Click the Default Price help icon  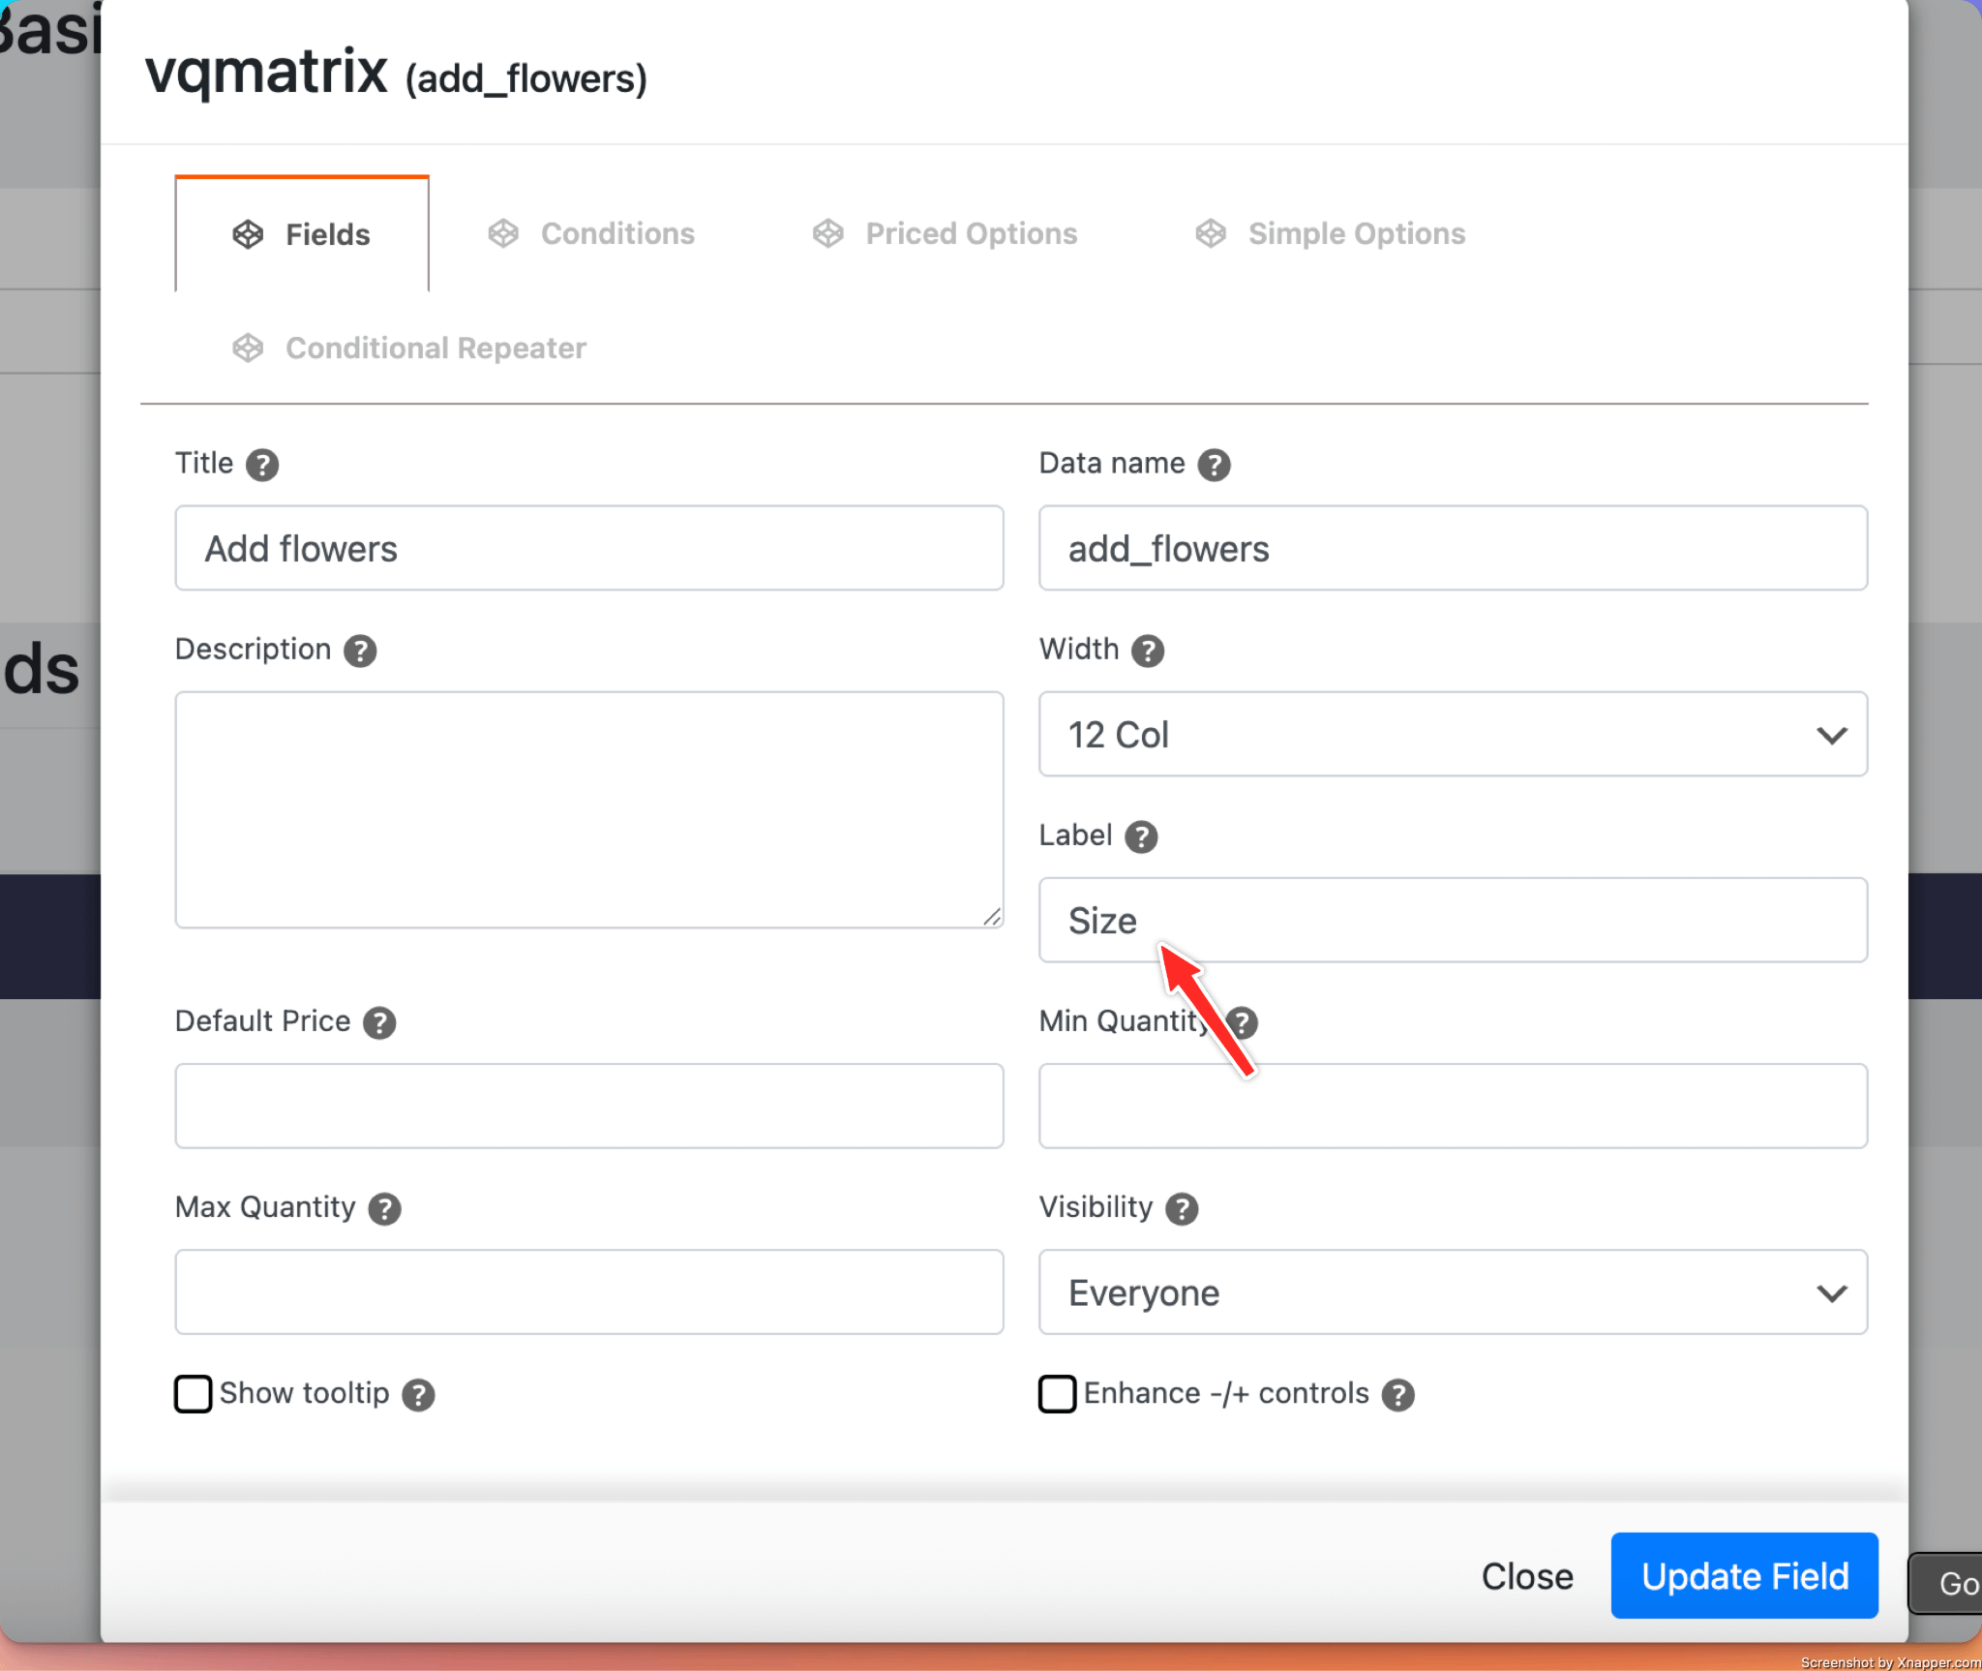tap(379, 1022)
